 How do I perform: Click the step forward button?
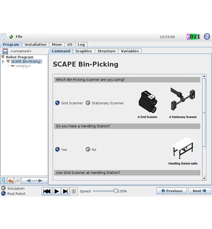(x=65, y=191)
